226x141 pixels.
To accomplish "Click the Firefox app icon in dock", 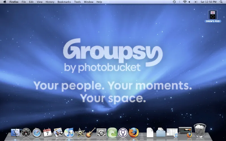I will tap(134, 133).
